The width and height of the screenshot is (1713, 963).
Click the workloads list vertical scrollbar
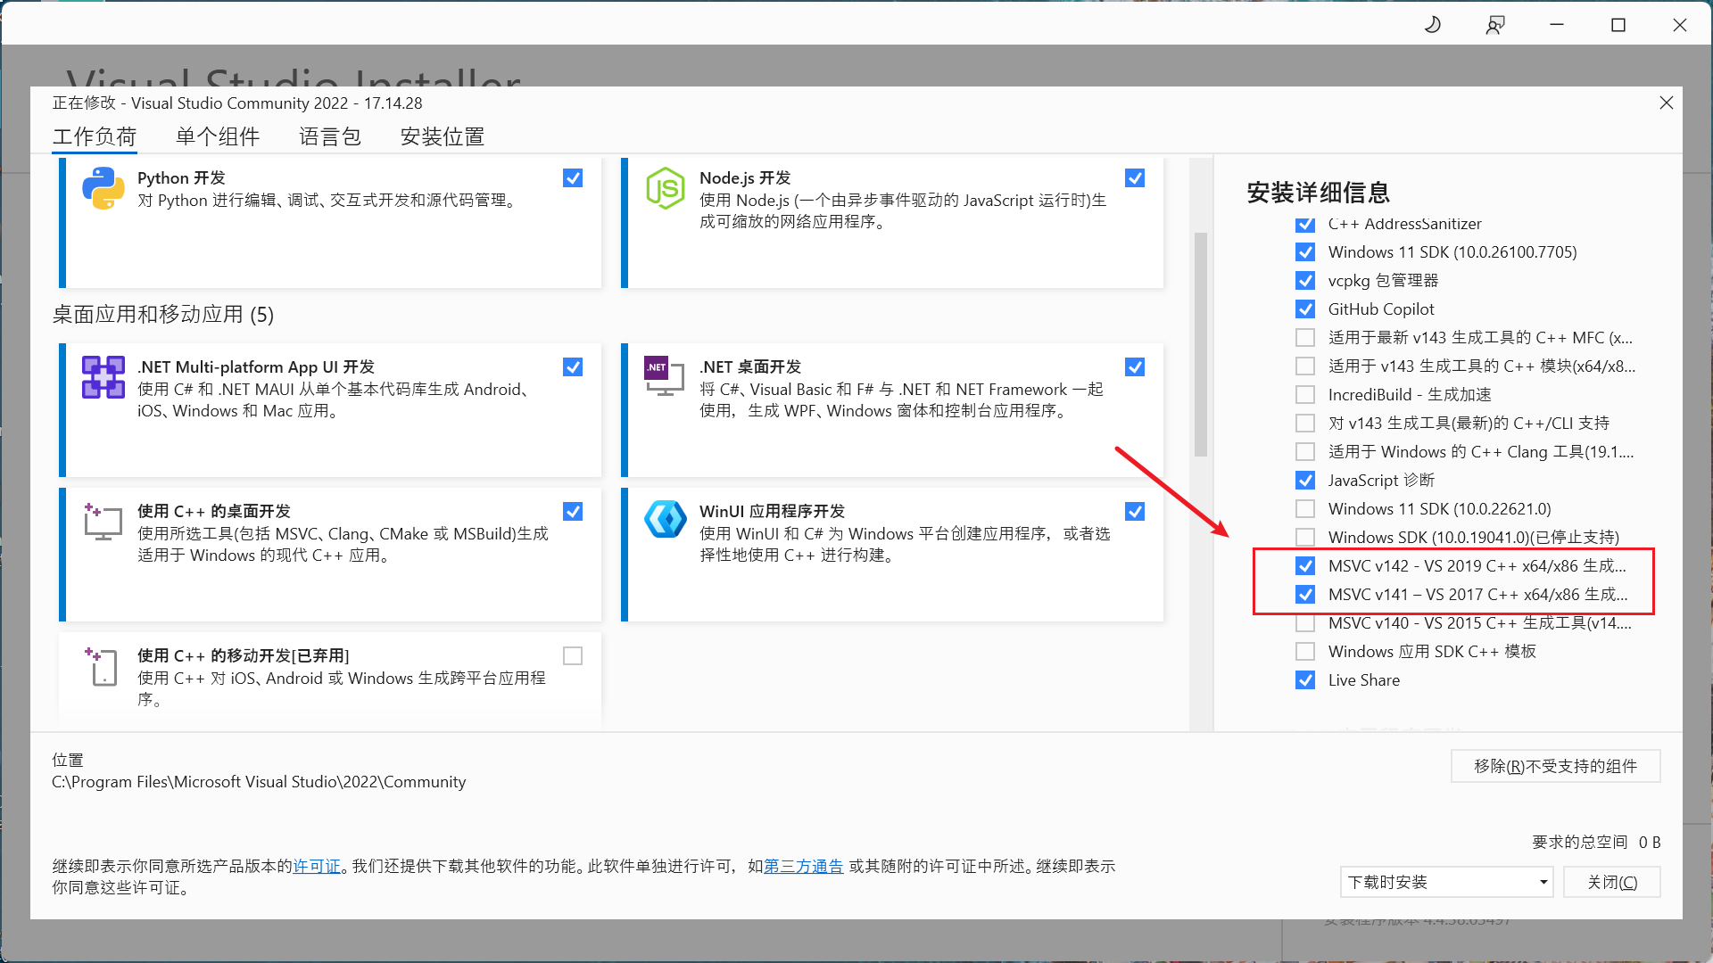click(x=1201, y=344)
